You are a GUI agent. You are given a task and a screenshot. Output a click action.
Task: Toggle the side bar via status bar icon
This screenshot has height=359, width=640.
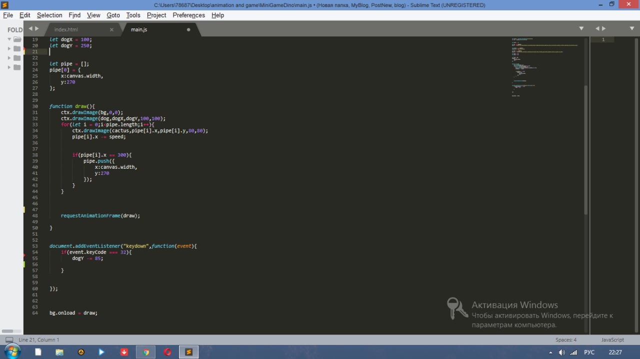click(9, 340)
